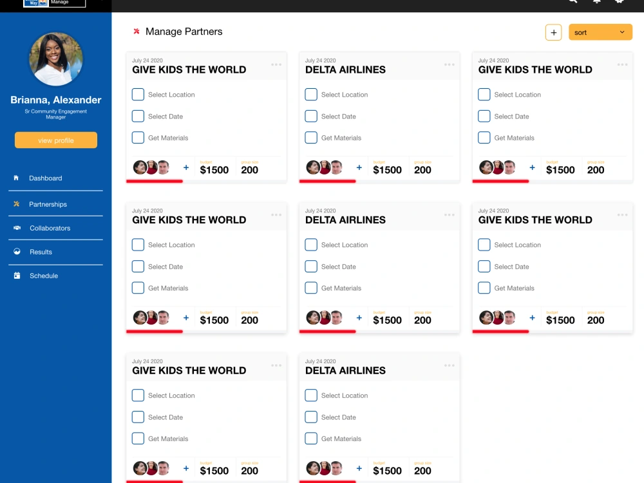Click the calendar icon beside Schedule
The image size is (644, 483).
[17, 276]
